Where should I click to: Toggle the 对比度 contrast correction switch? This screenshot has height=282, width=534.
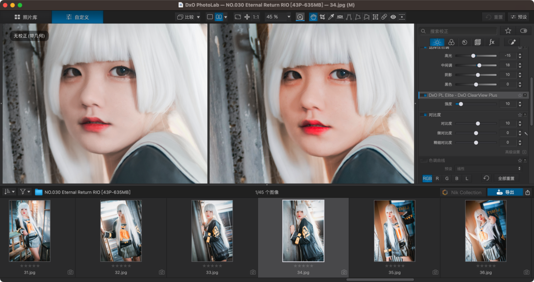point(423,115)
